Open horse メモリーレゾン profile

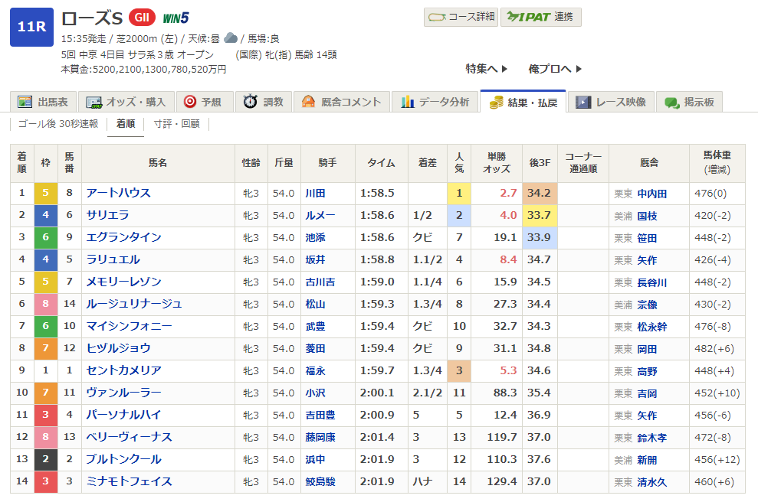(123, 282)
